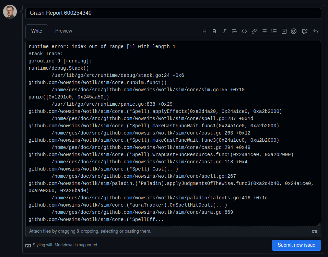Select the Write tab

tap(36, 31)
